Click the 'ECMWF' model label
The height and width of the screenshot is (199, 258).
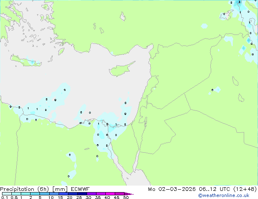click(x=80, y=189)
